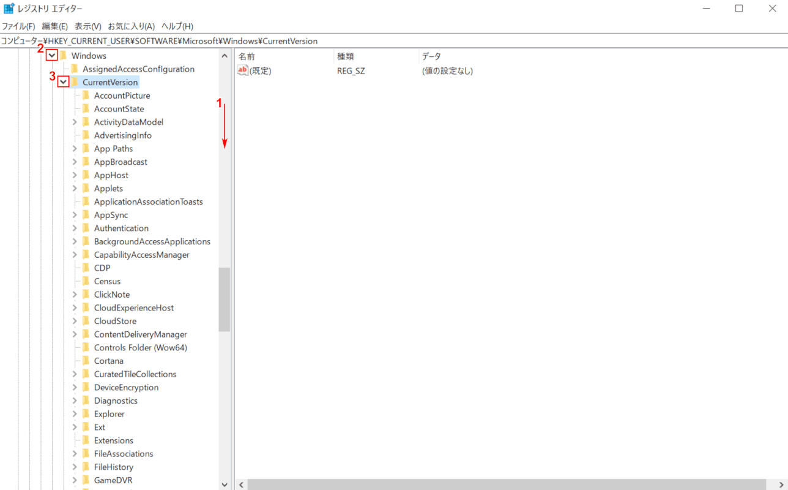Image resolution: width=788 pixels, height=490 pixels.
Task: Click the REG_SZ type cell
Action: point(351,71)
